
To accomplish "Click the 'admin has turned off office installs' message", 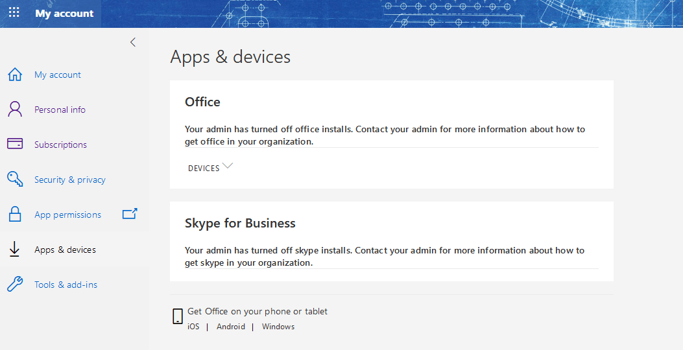I will [x=385, y=135].
